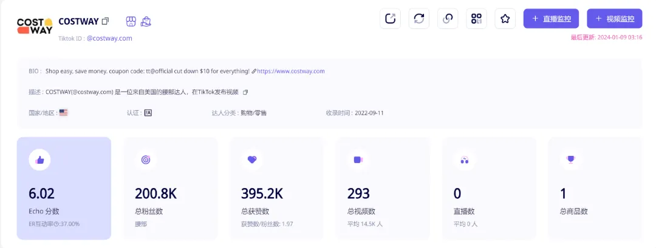
Task: Click the refresh data icon
Action: pos(419,19)
